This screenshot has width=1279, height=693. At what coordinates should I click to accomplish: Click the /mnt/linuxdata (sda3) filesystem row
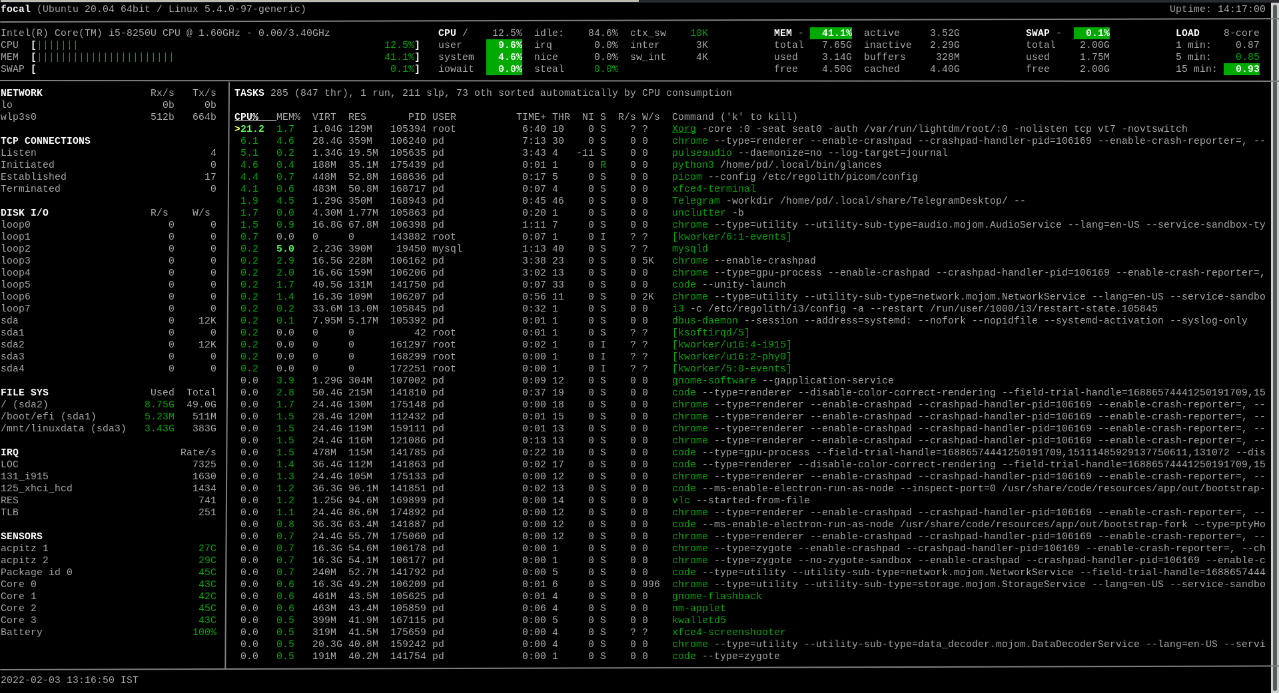109,429
